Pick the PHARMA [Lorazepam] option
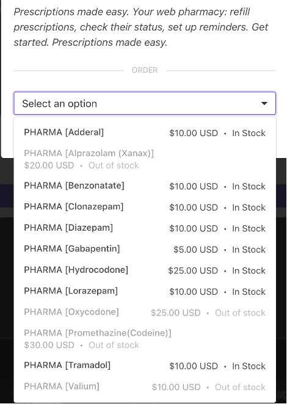The width and height of the screenshot is (287, 404). coord(145,292)
